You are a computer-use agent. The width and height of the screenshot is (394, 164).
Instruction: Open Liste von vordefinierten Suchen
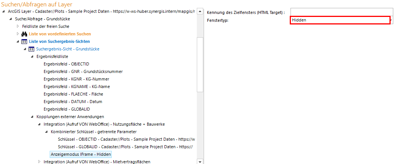(x=60, y=34)
